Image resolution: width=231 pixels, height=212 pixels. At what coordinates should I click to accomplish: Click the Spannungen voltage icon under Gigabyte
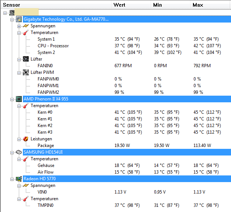click(26, 26)
